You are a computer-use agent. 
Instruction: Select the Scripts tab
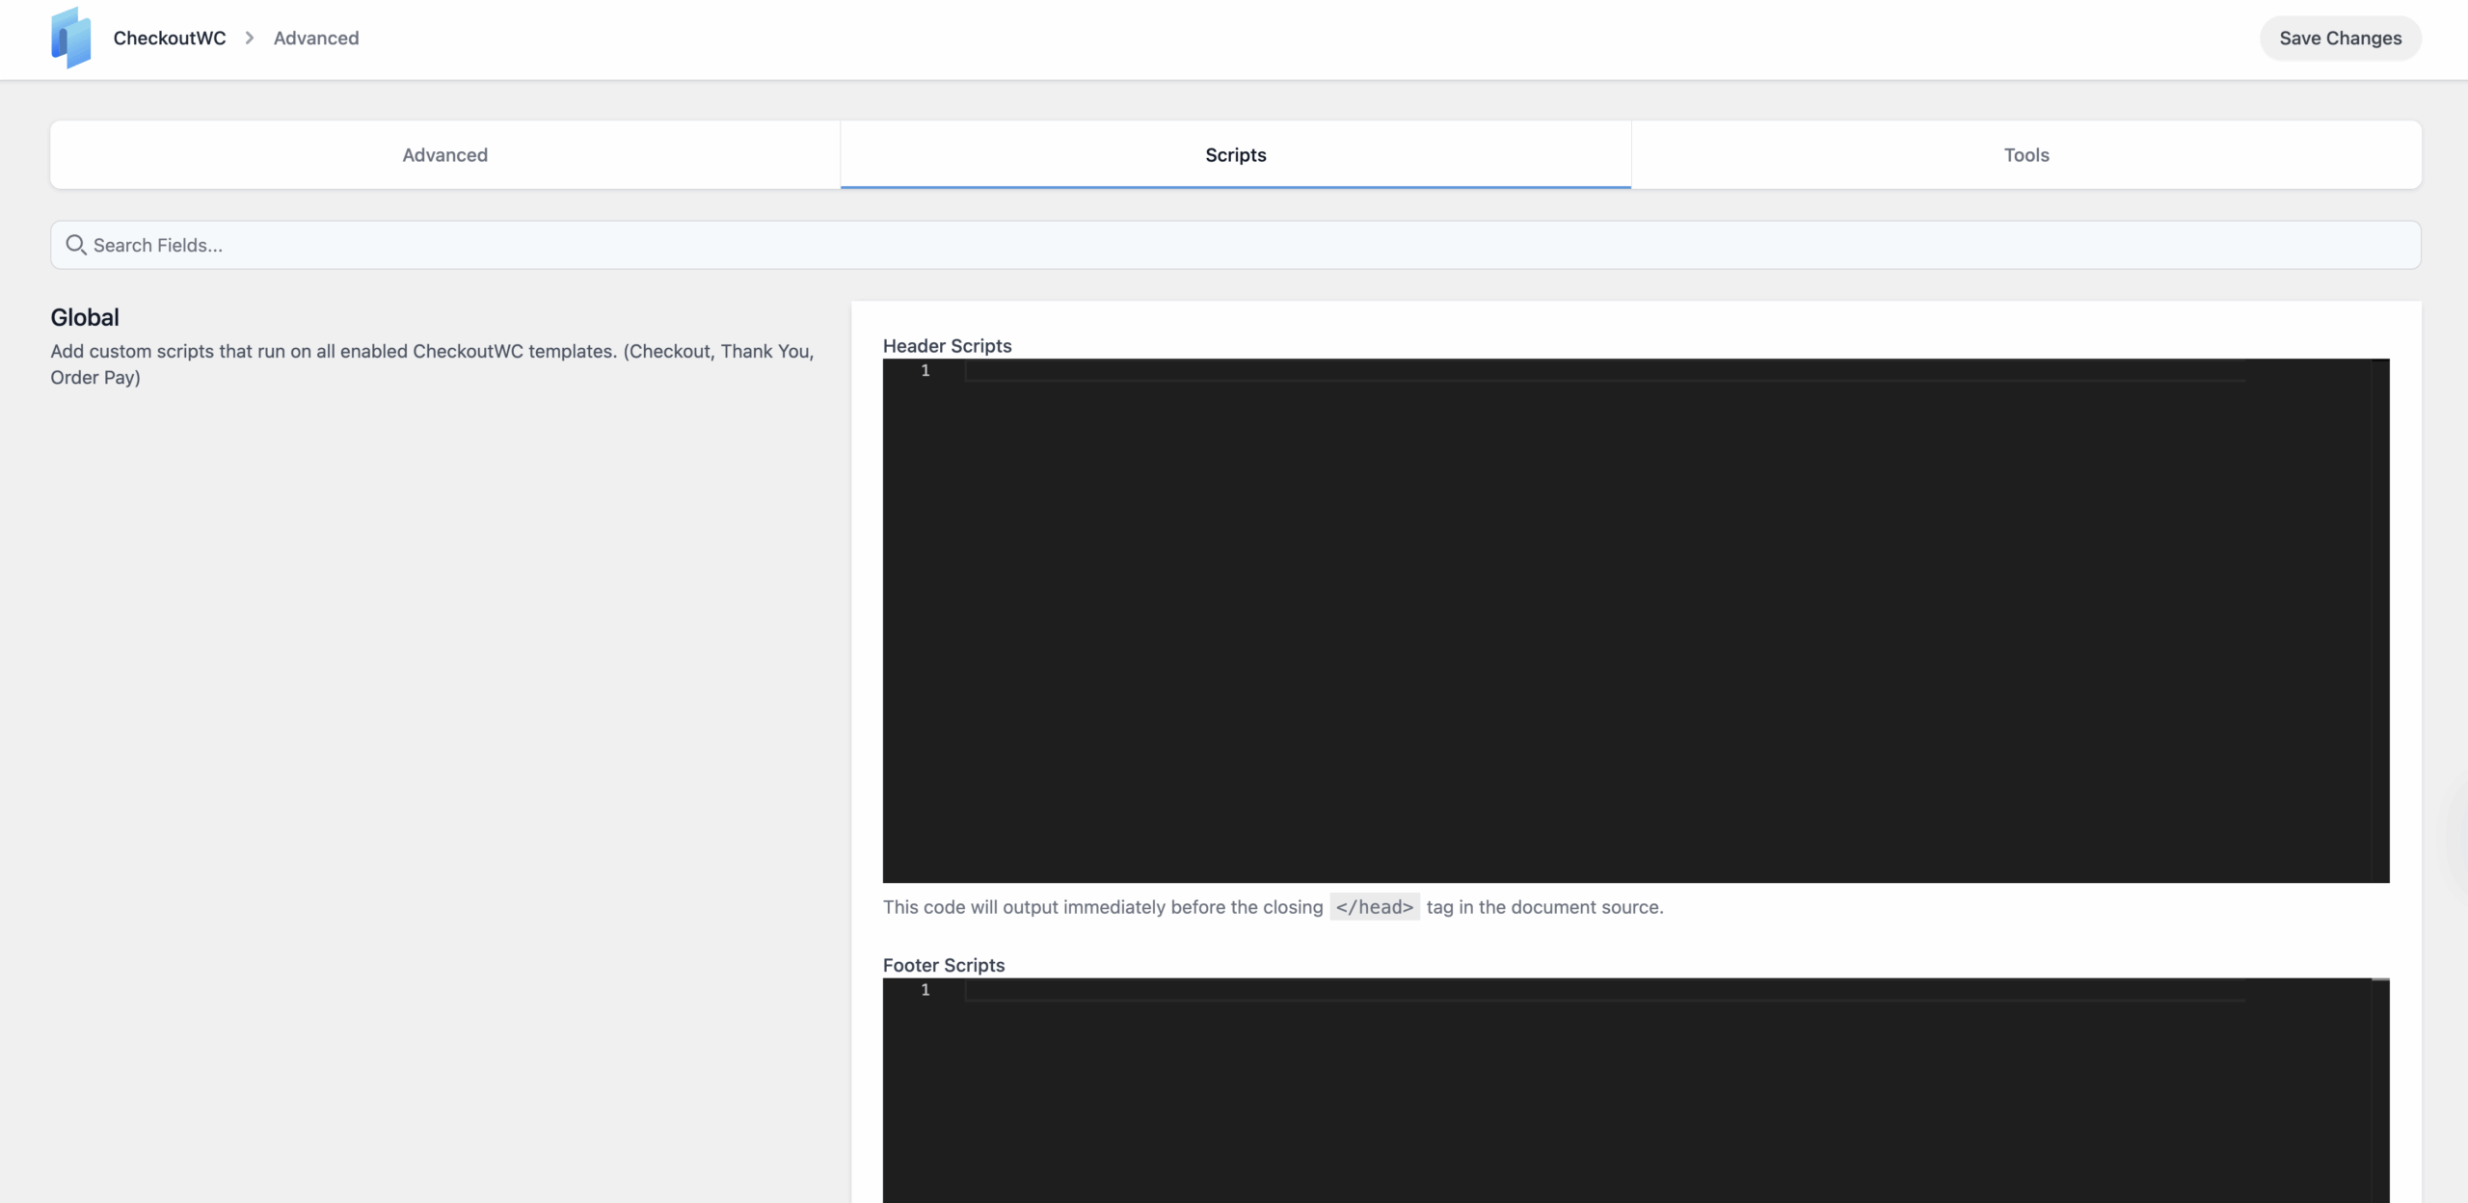1235,155
